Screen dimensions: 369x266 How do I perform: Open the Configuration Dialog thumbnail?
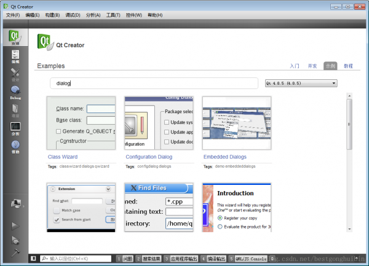click(159, 123)
